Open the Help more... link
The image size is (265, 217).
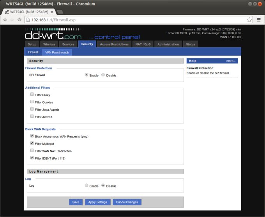tap(231, 61)
